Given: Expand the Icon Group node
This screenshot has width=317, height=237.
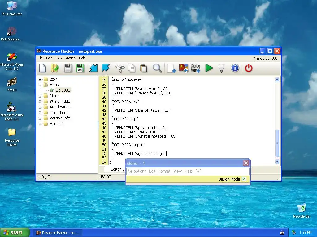Looking at the screenshot, I should coord(40,113).
